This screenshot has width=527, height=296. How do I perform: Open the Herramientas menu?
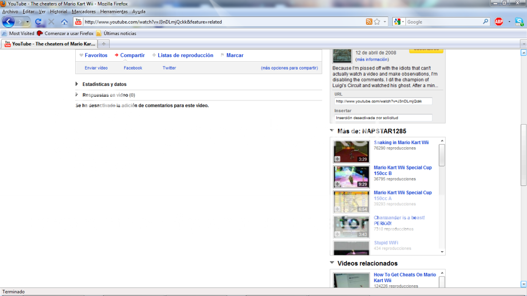click(114, 11)
